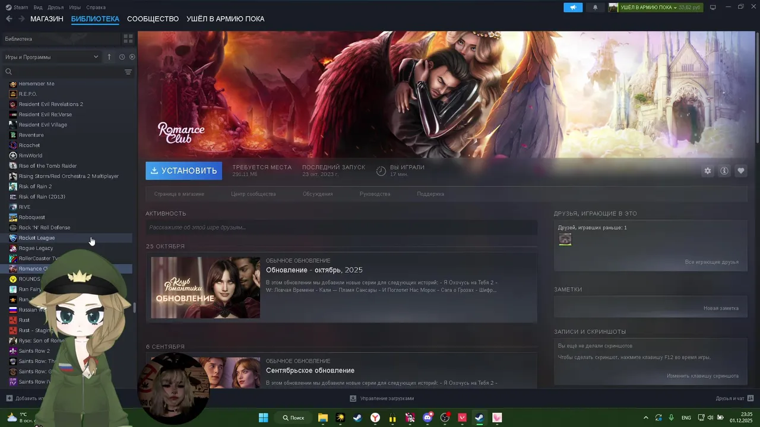
Task: Open File Explorer from the taskbar
Action: click(322, 418)
